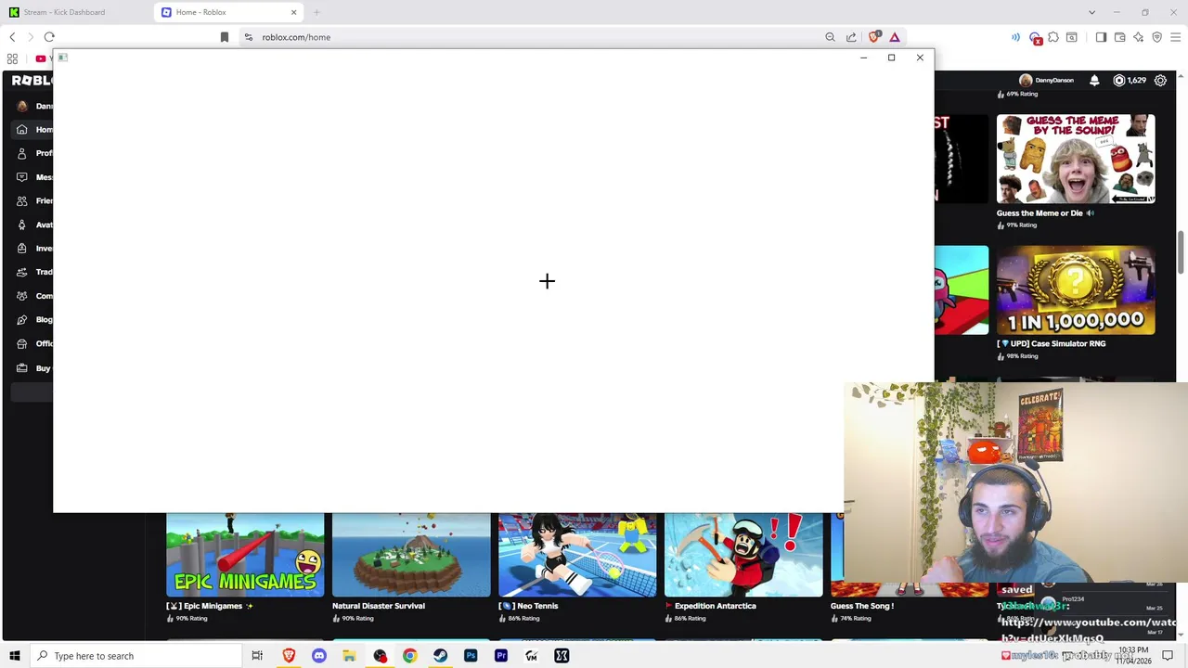The height and width of the screenshot is (668, 1188).
Task: Open Task View on taskbar
Action: pyautogui.click(x=257, y=656)
